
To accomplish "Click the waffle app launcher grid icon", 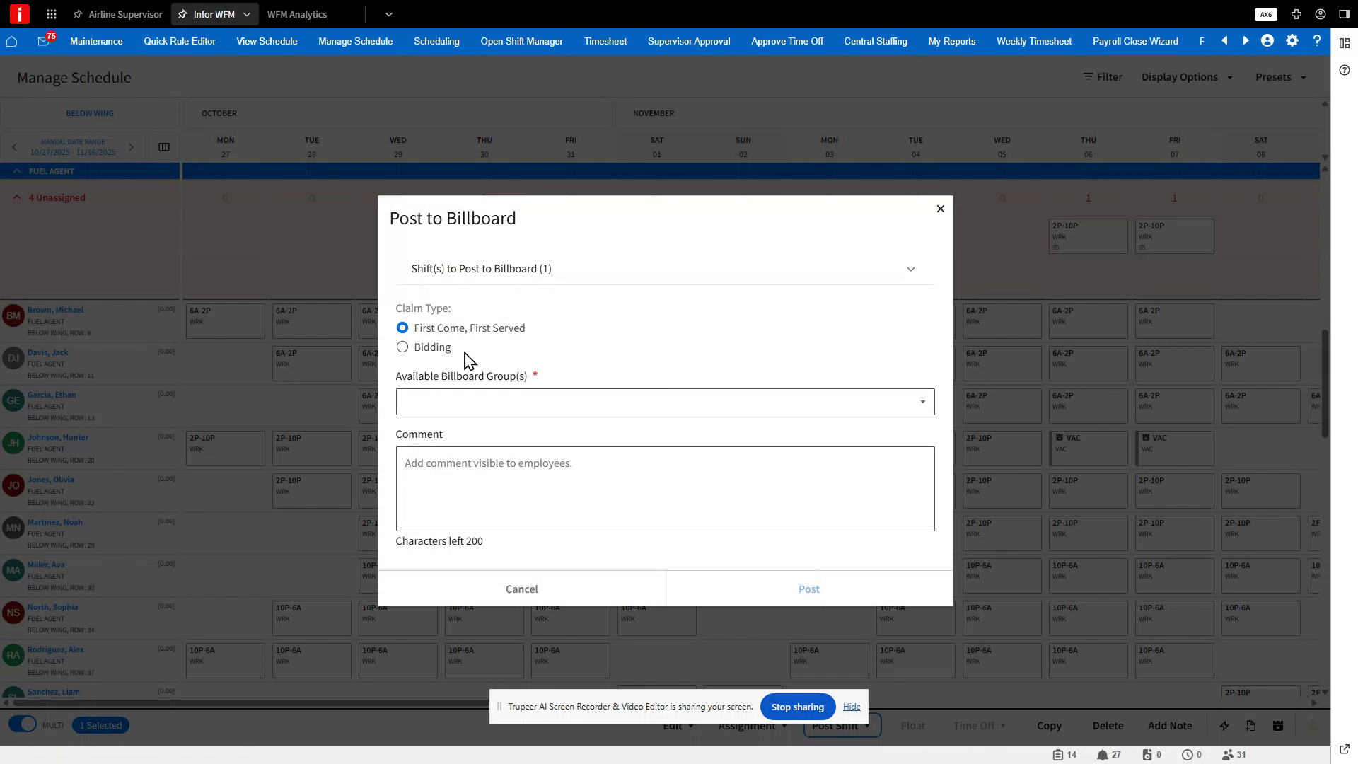I will 51,14.
